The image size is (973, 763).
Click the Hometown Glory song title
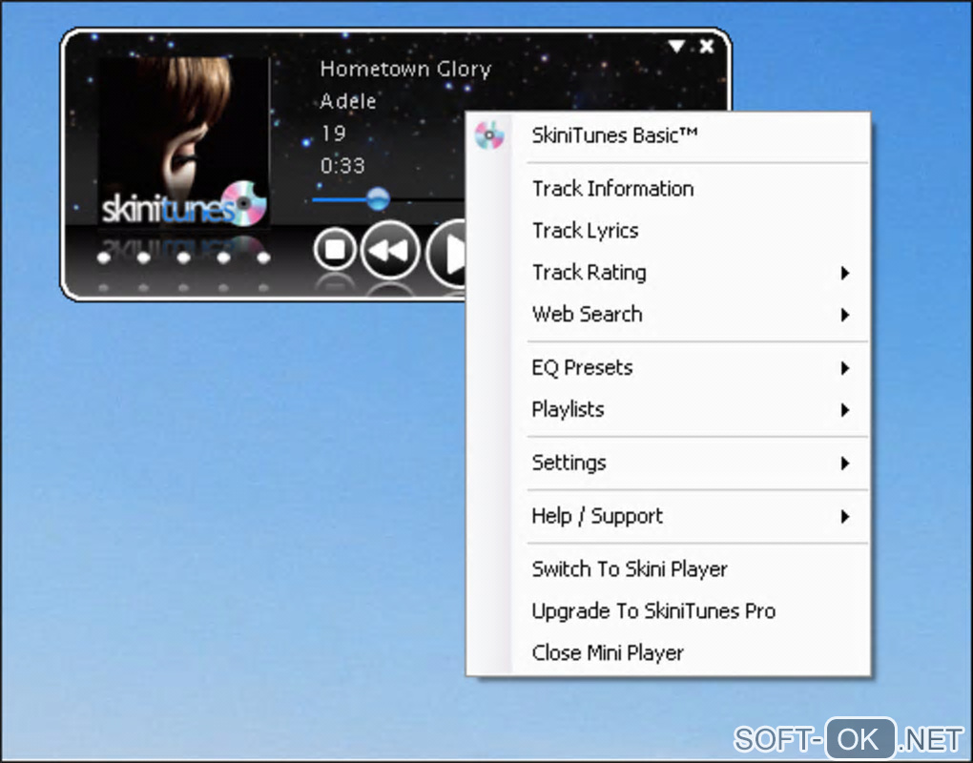point(405,69)
